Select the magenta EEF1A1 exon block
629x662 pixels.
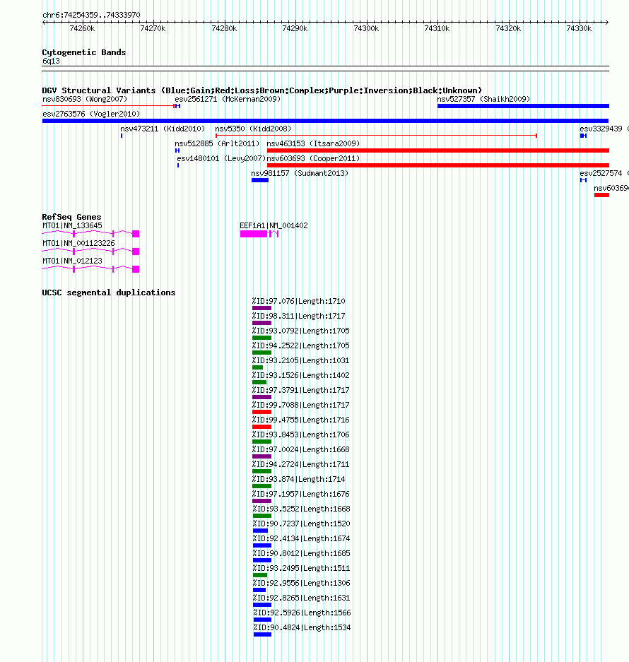coord(254,234)
